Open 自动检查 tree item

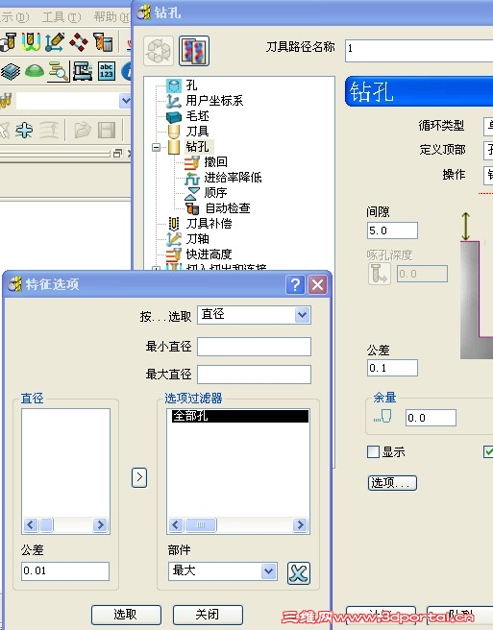(228, 208)
